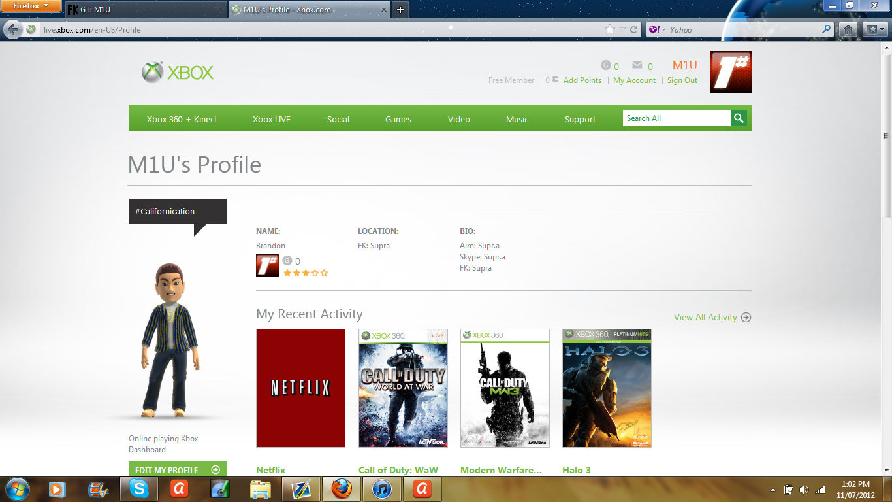892x502 pixels.
Task: Open the Music menu
Action: pos(517,119)
